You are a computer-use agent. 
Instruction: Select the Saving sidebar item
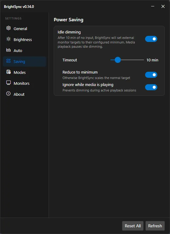point(25,61)
